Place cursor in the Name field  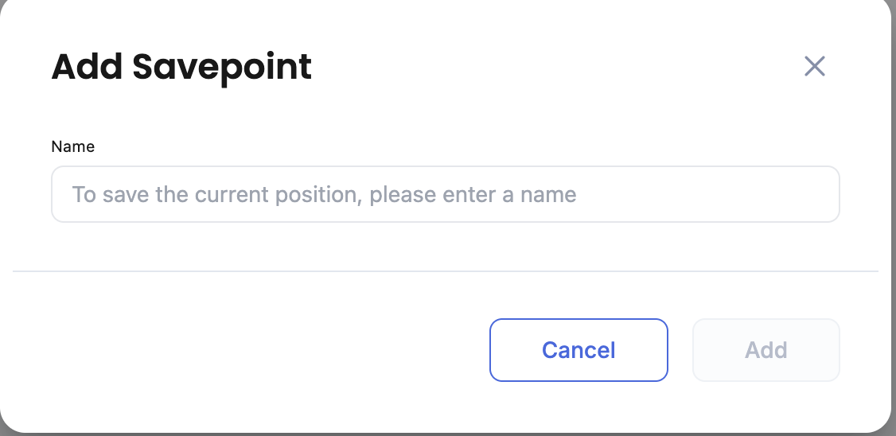coord(445,194)
